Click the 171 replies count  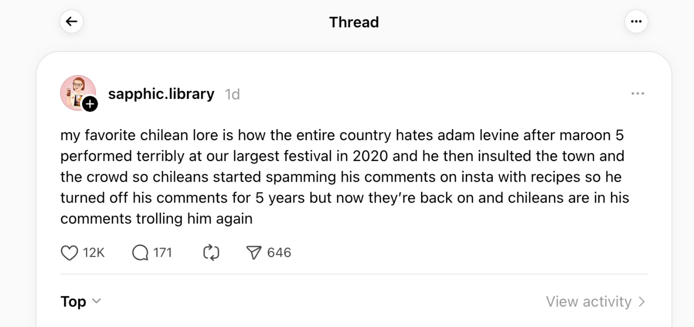pos(163,252)
